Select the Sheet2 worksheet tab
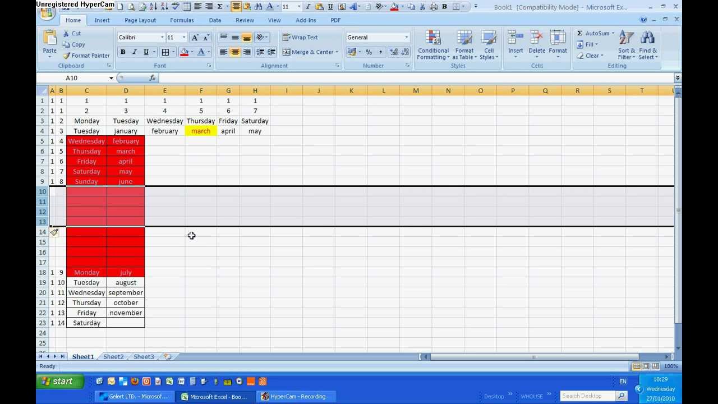The height and width of the screenshot is (404, 718). [113, 357]
